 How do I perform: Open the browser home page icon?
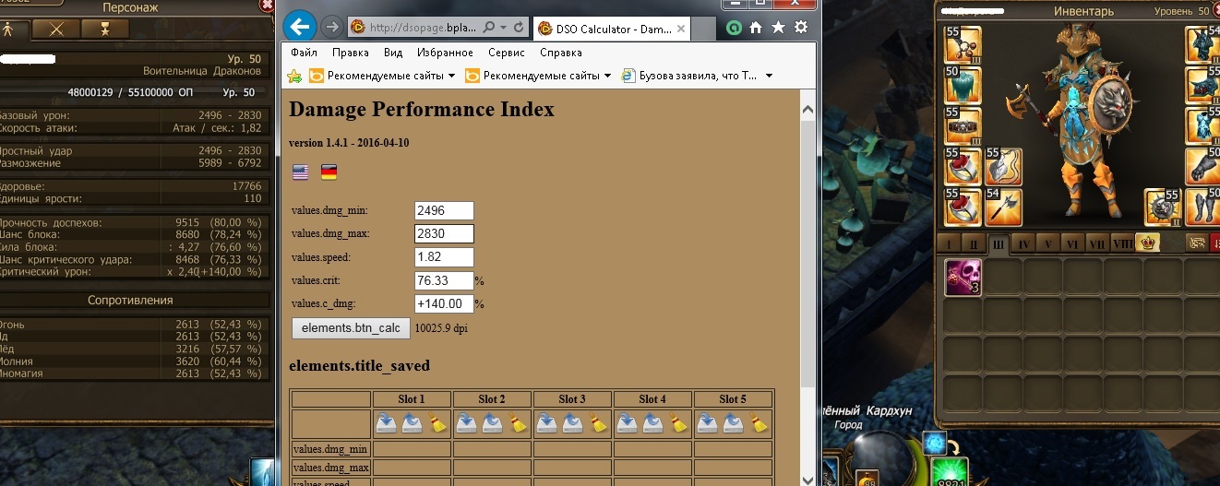pos(756,28)
